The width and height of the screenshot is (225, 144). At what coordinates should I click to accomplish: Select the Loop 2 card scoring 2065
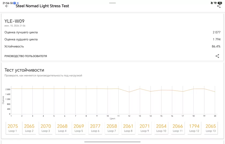29,128
